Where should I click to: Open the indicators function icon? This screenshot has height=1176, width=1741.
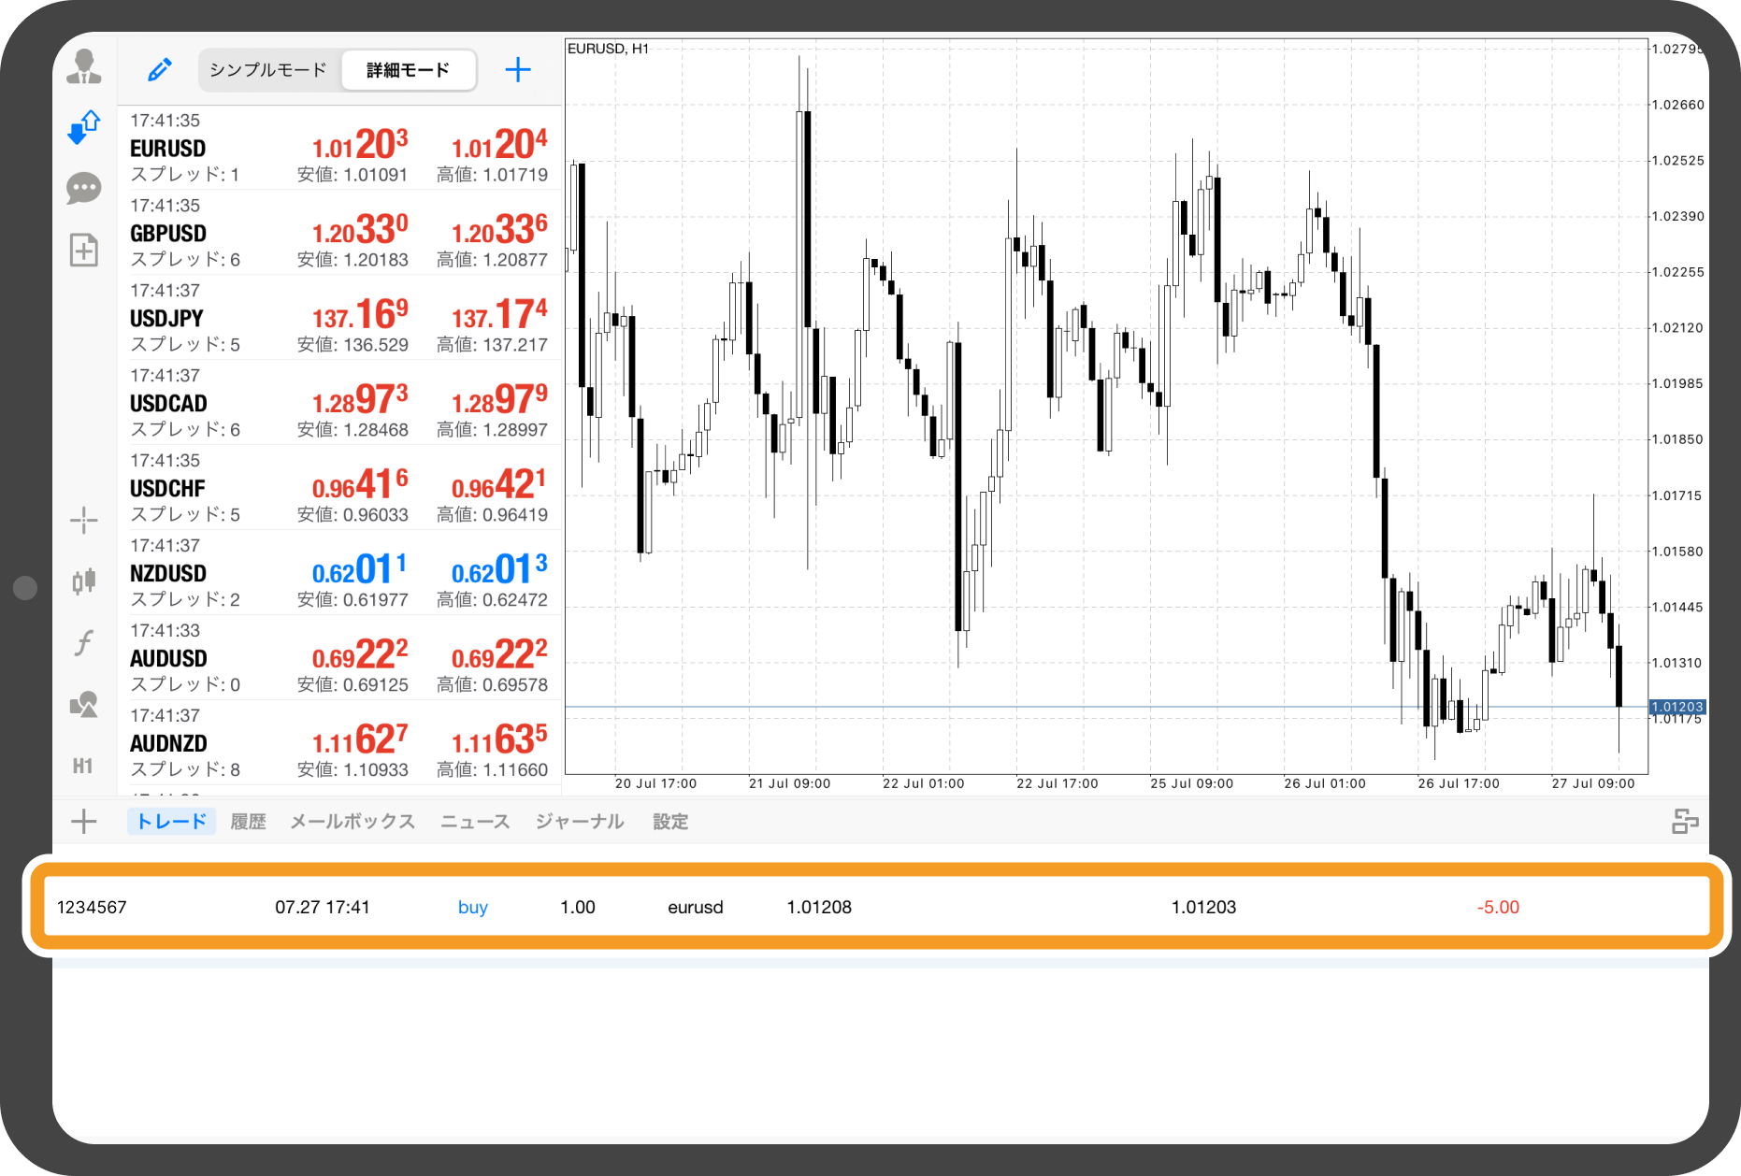coord(84,643)
